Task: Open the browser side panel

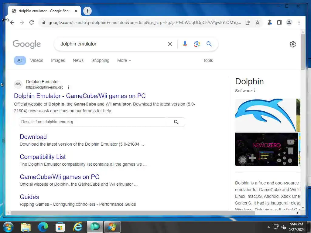Action: 279,22
